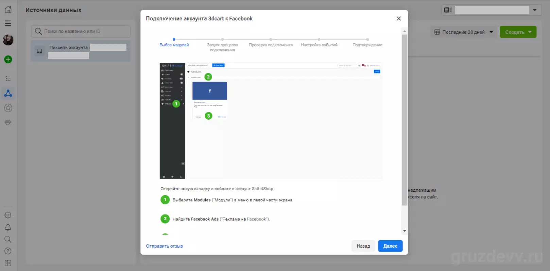Select the 'Запуск процесса подключения' step
This screenshot has height=271, width=550.
pyautogui.click(x=222, y=45)
